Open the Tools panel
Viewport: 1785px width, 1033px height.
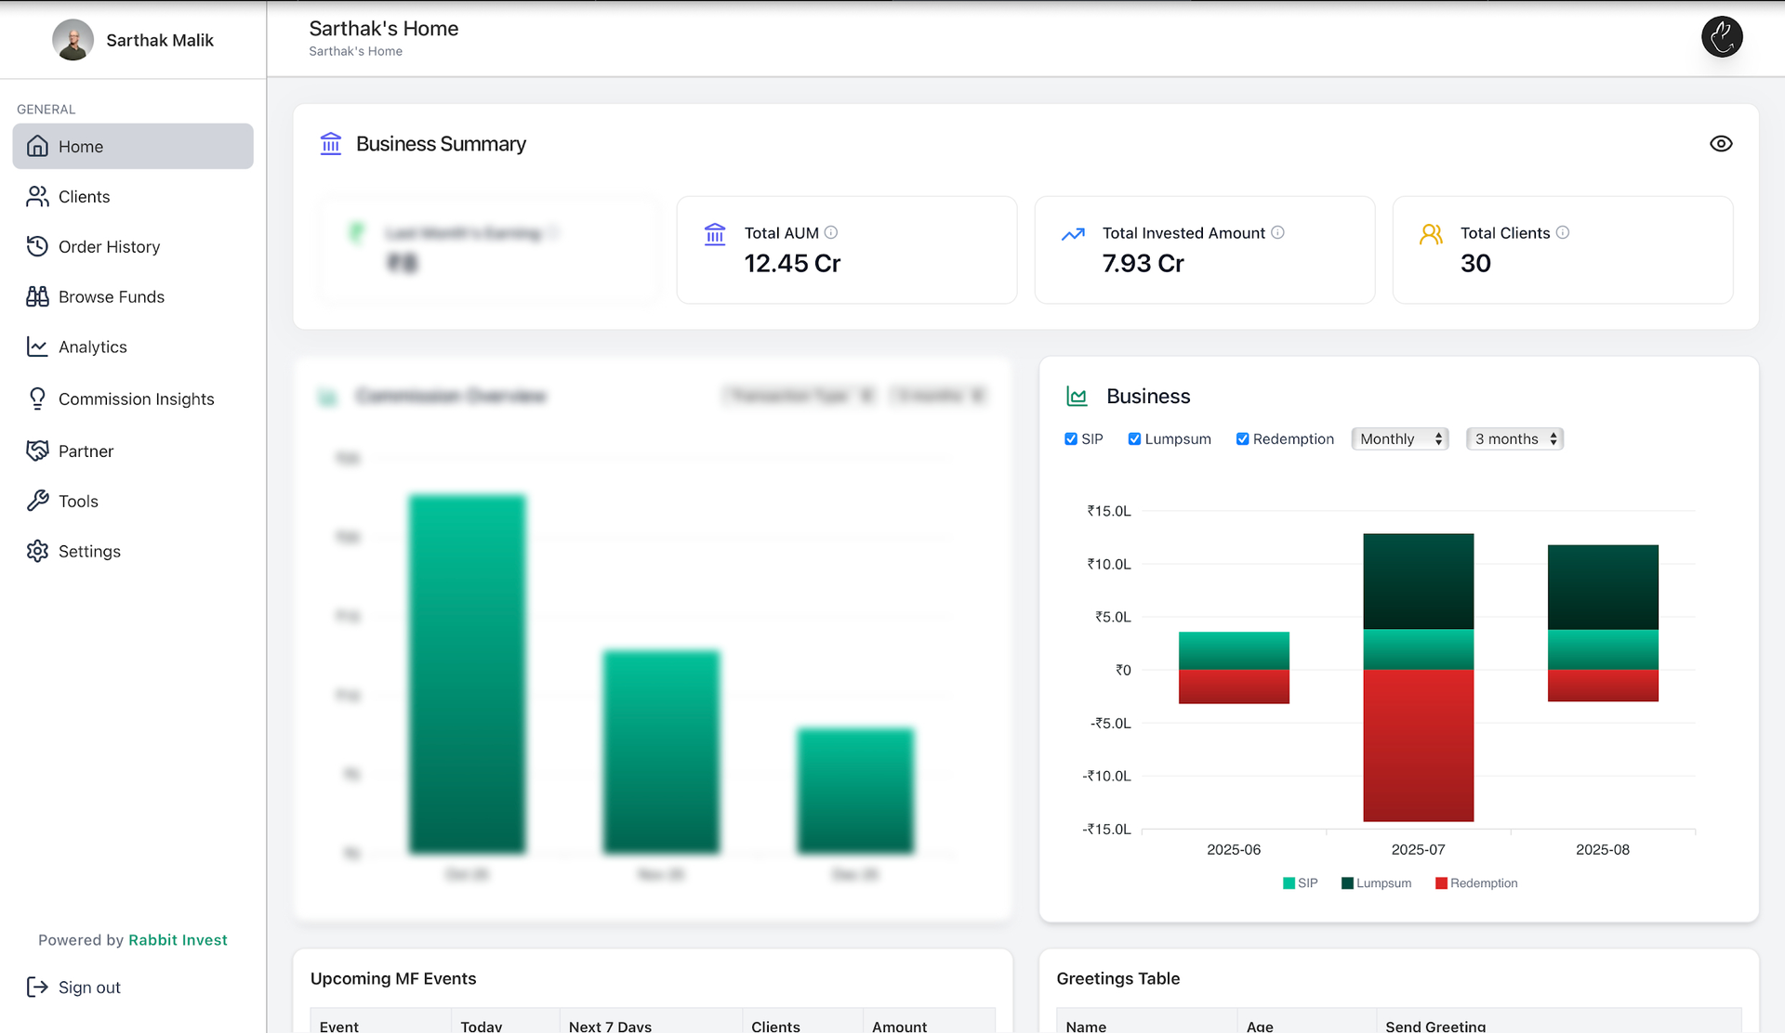click(x=78, y=501)
